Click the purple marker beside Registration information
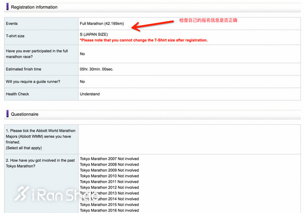 [7, 7]
